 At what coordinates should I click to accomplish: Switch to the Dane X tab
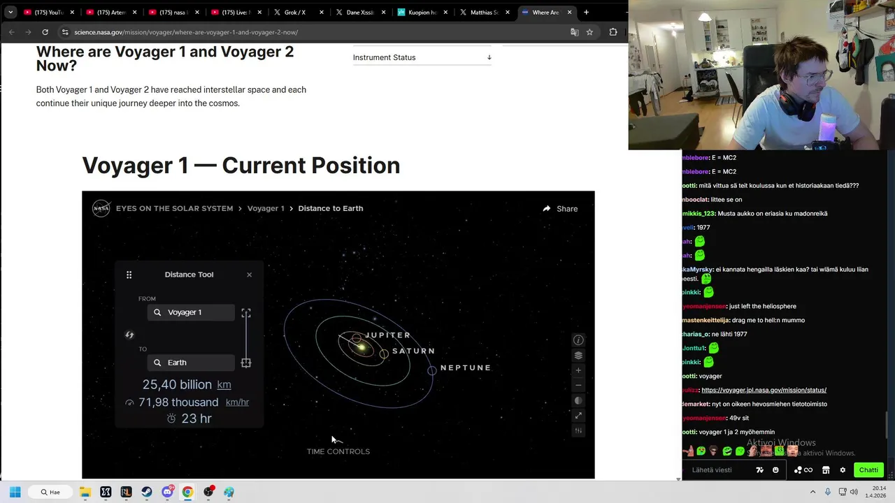[360, 12]
